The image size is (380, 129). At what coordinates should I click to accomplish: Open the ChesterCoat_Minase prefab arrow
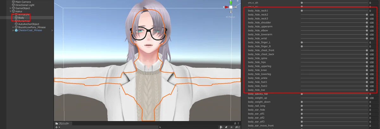click(52, 30)
